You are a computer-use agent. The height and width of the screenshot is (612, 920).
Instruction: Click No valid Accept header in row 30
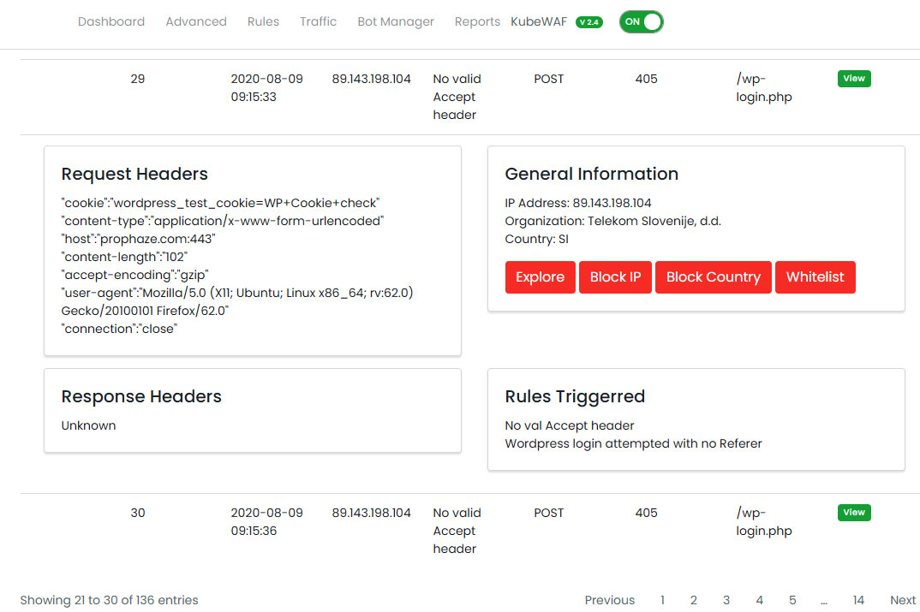(457, 531)
